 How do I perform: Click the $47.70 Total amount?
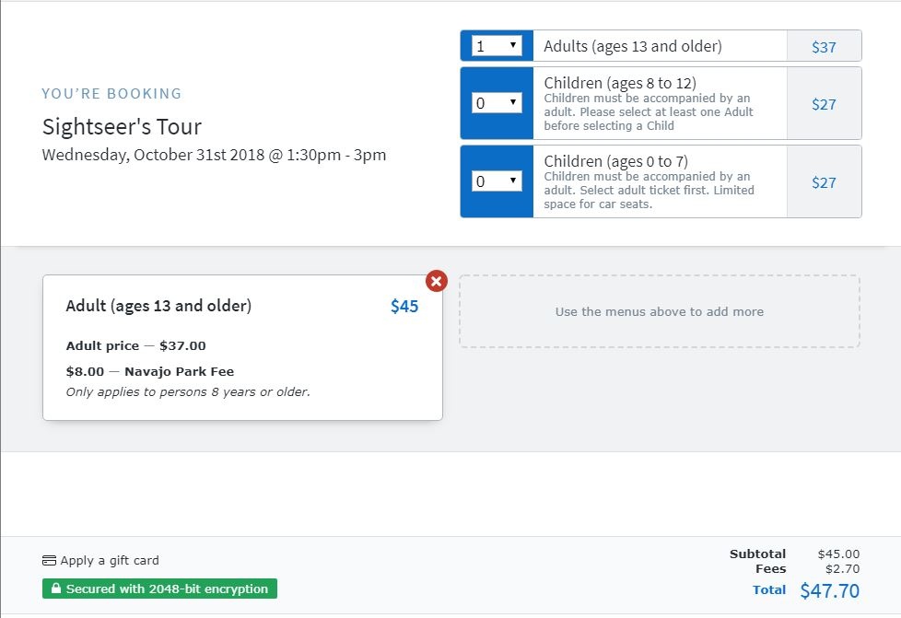(830, 590)
